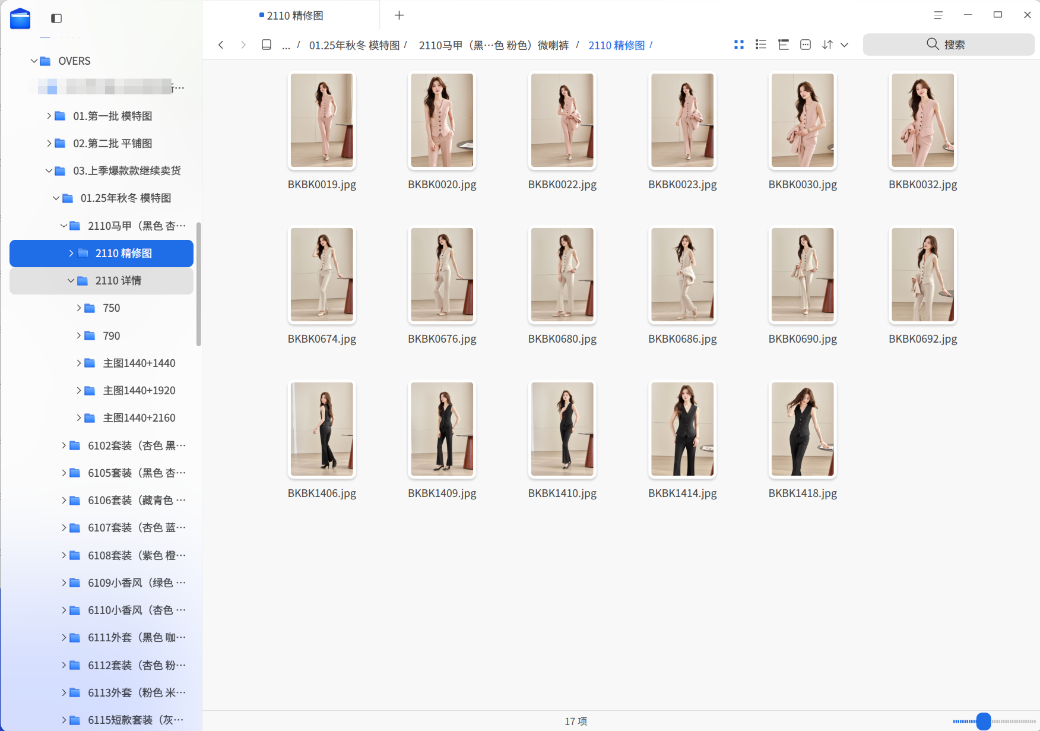Open the hamburger menu in title bar

[x=938, y=15]
